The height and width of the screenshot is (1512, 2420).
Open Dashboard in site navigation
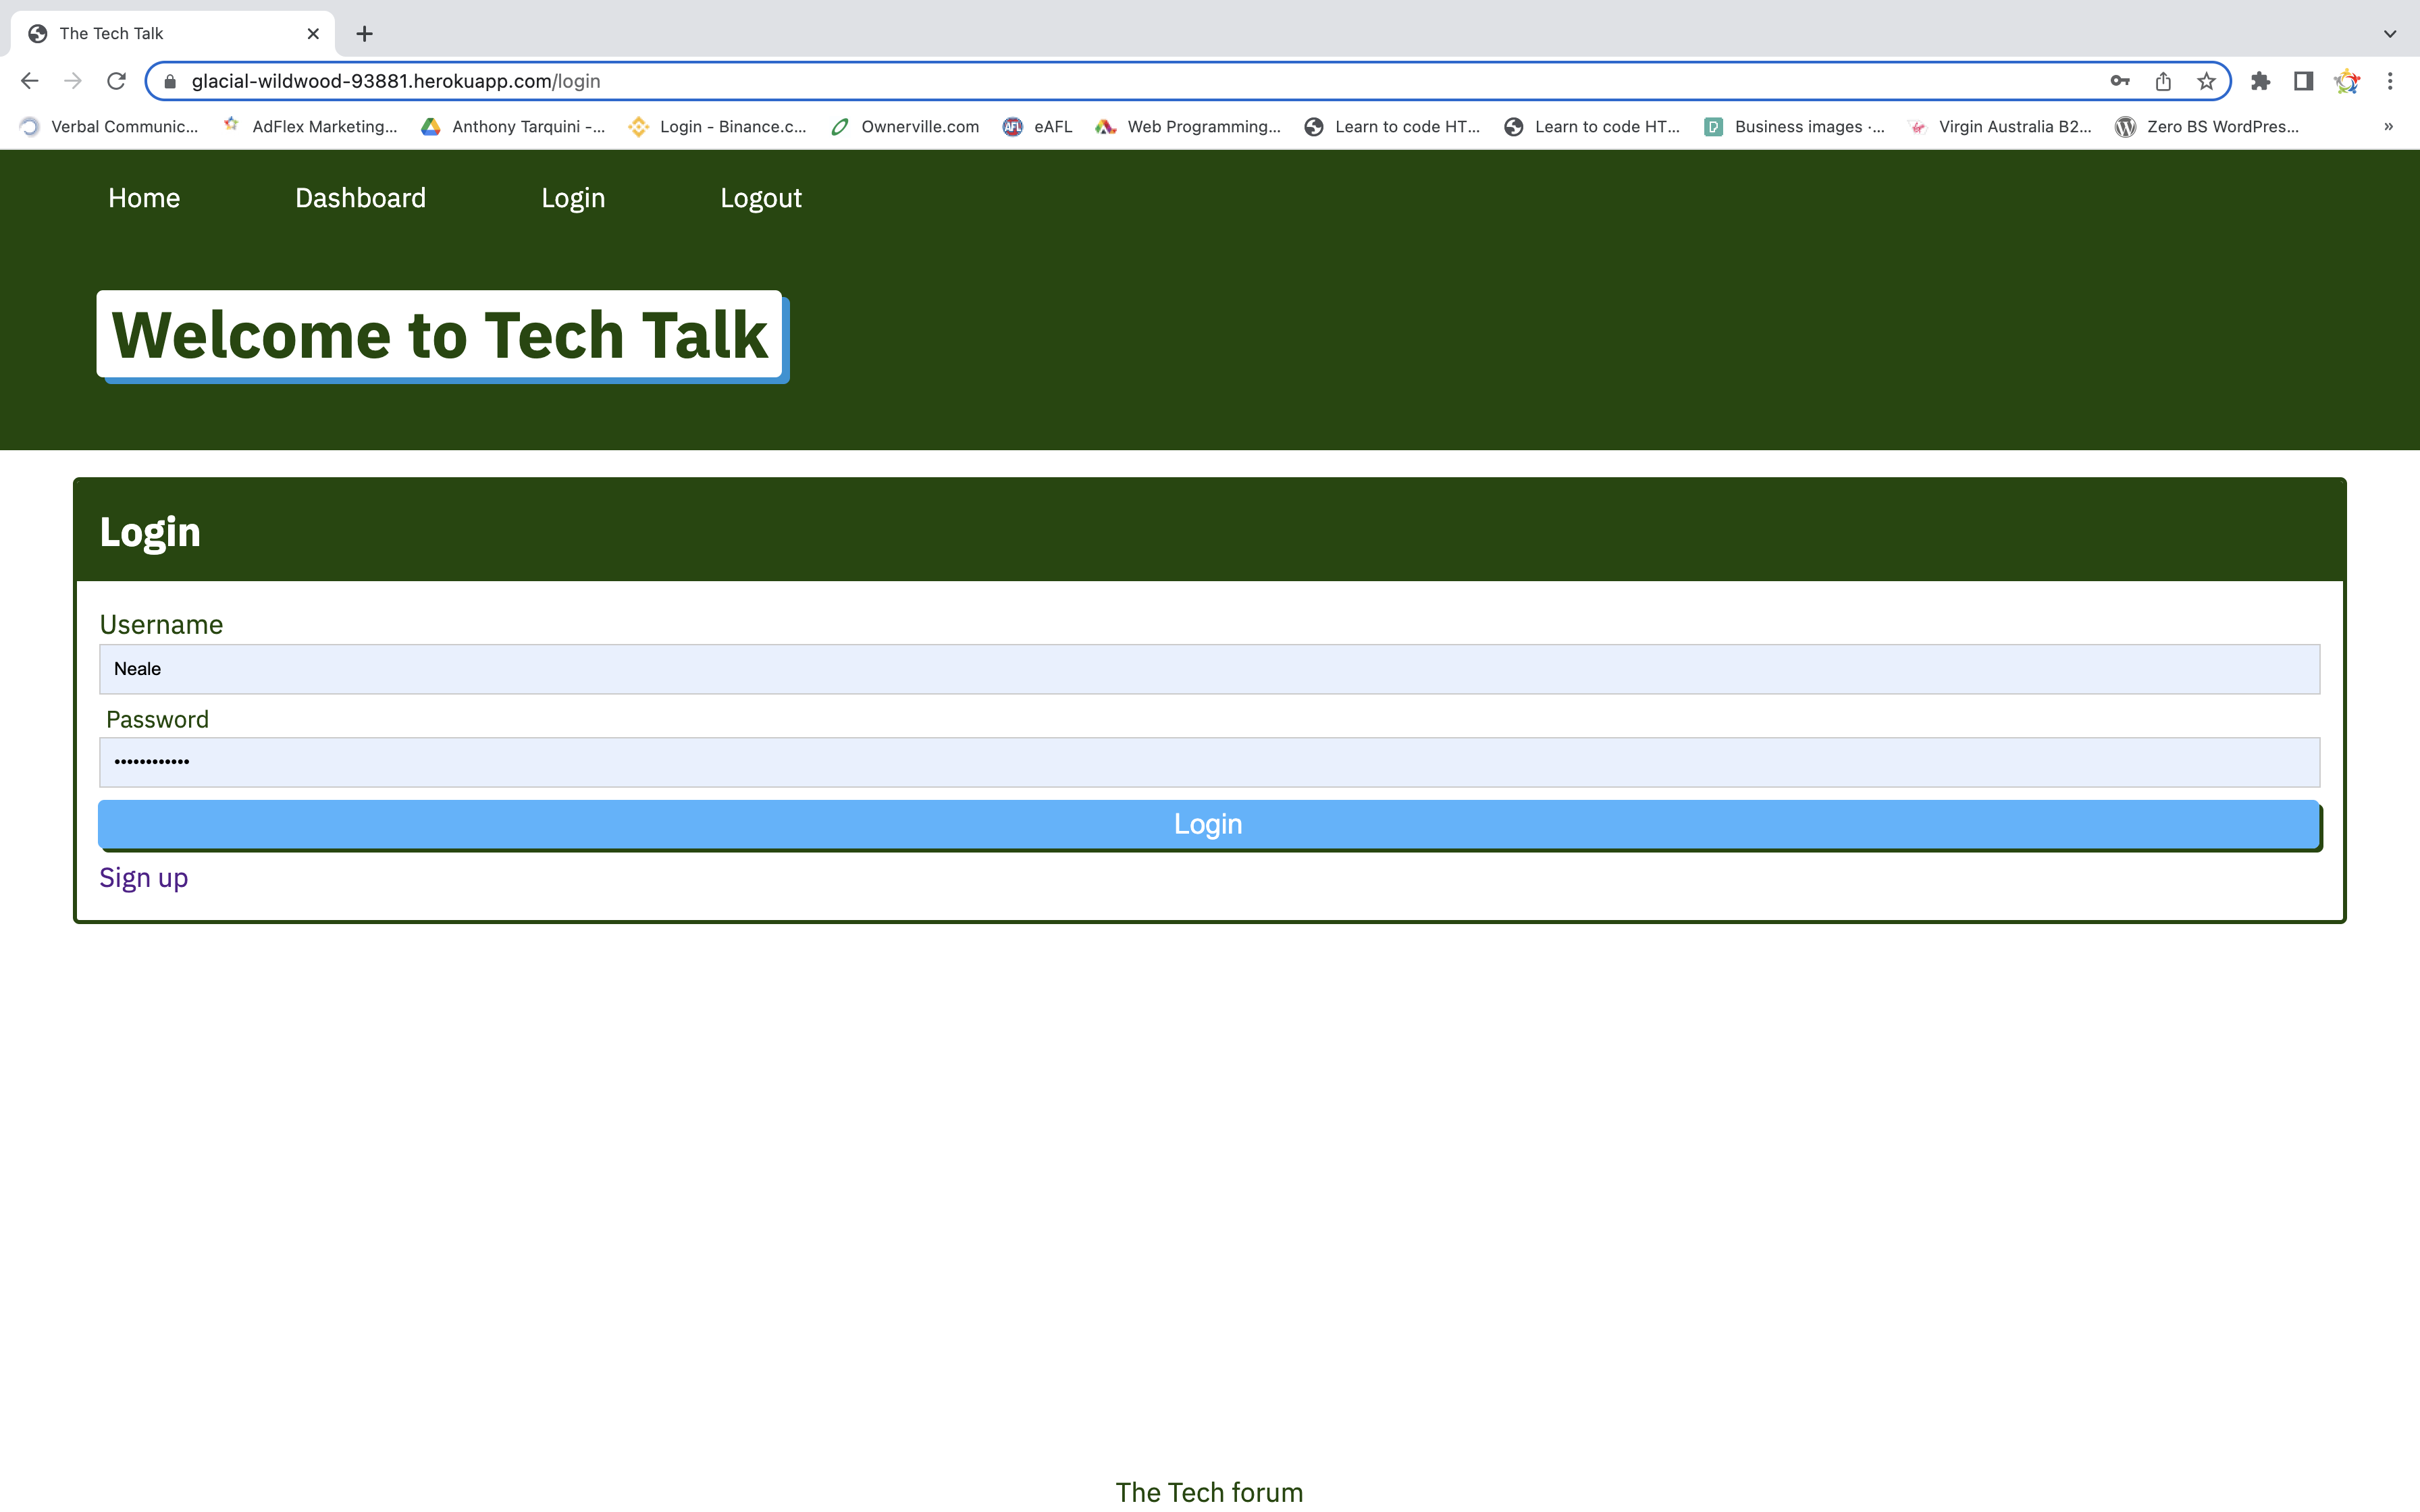point(360,198)
